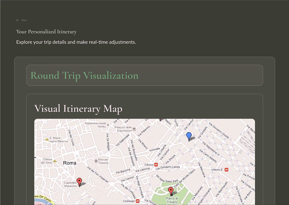Click the Palazzo delle Esposizioni museum icon
Image resolution: width=289 pixels, height=205 pixels.
coord(134,129)
